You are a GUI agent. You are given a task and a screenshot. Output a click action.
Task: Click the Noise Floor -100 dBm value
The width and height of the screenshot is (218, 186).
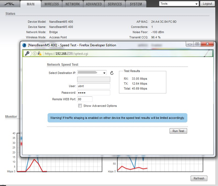[x=158, y=32]
